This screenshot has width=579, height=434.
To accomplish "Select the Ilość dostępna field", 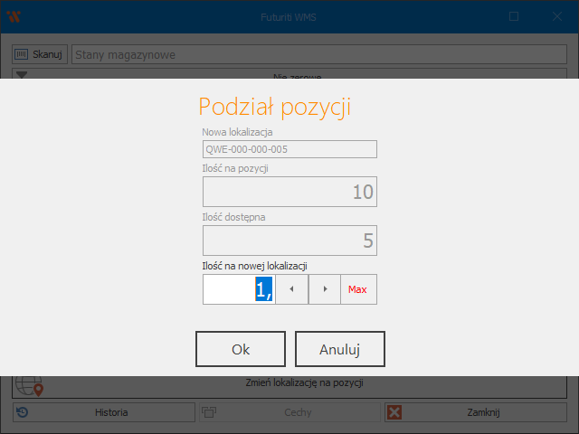I will tap(289, 241).
